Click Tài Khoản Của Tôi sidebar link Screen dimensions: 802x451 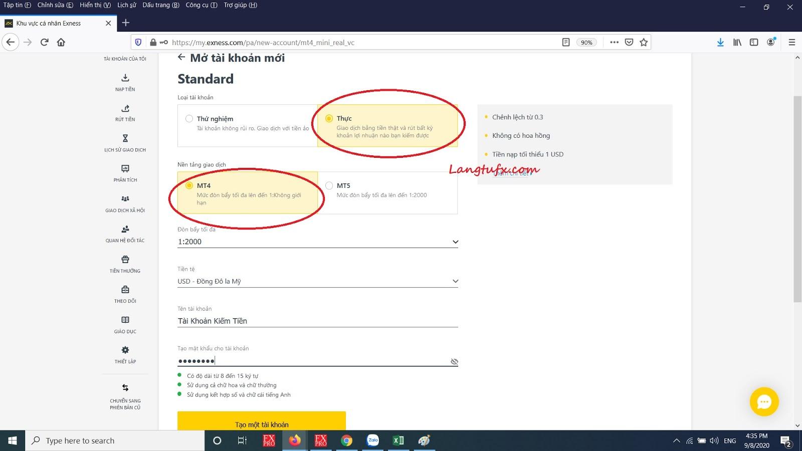click(x=125, y=59)
